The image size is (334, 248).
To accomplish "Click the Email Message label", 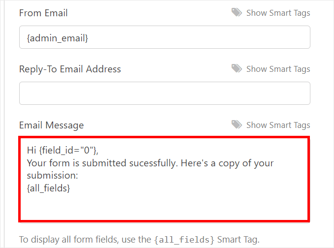I will tap(51, 125).
